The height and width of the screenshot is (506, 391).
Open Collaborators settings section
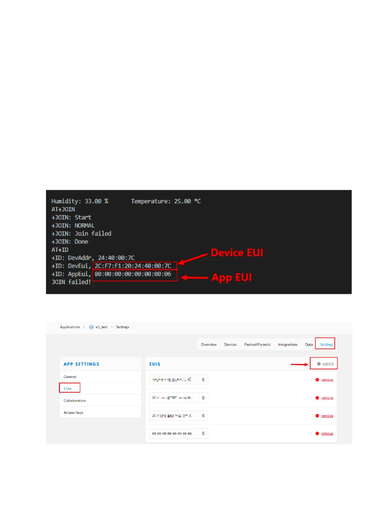(x=100, y=401)
